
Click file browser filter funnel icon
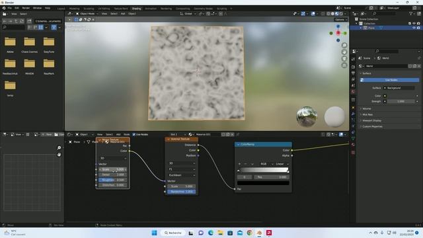click(x=54, y=27)
